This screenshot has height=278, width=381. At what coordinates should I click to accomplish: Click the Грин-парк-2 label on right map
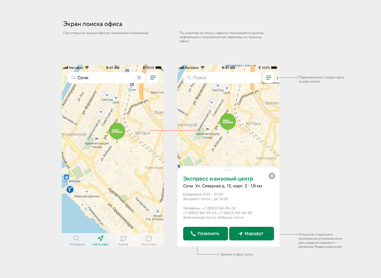tap(266, 158)
